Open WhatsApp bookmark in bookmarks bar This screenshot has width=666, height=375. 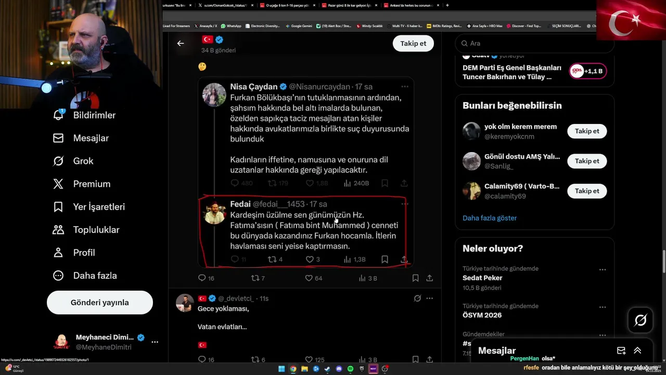(231, 26)
